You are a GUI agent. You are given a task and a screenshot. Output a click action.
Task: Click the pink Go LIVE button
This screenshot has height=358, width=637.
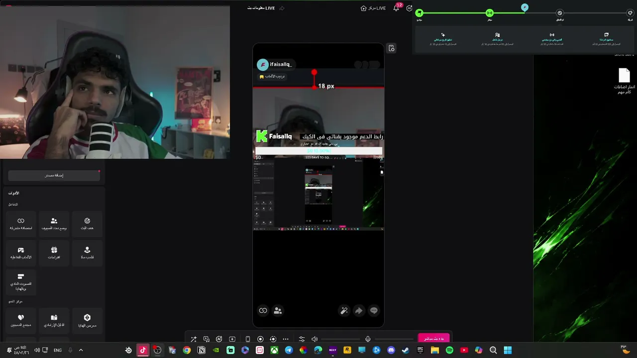pos(433,339)
